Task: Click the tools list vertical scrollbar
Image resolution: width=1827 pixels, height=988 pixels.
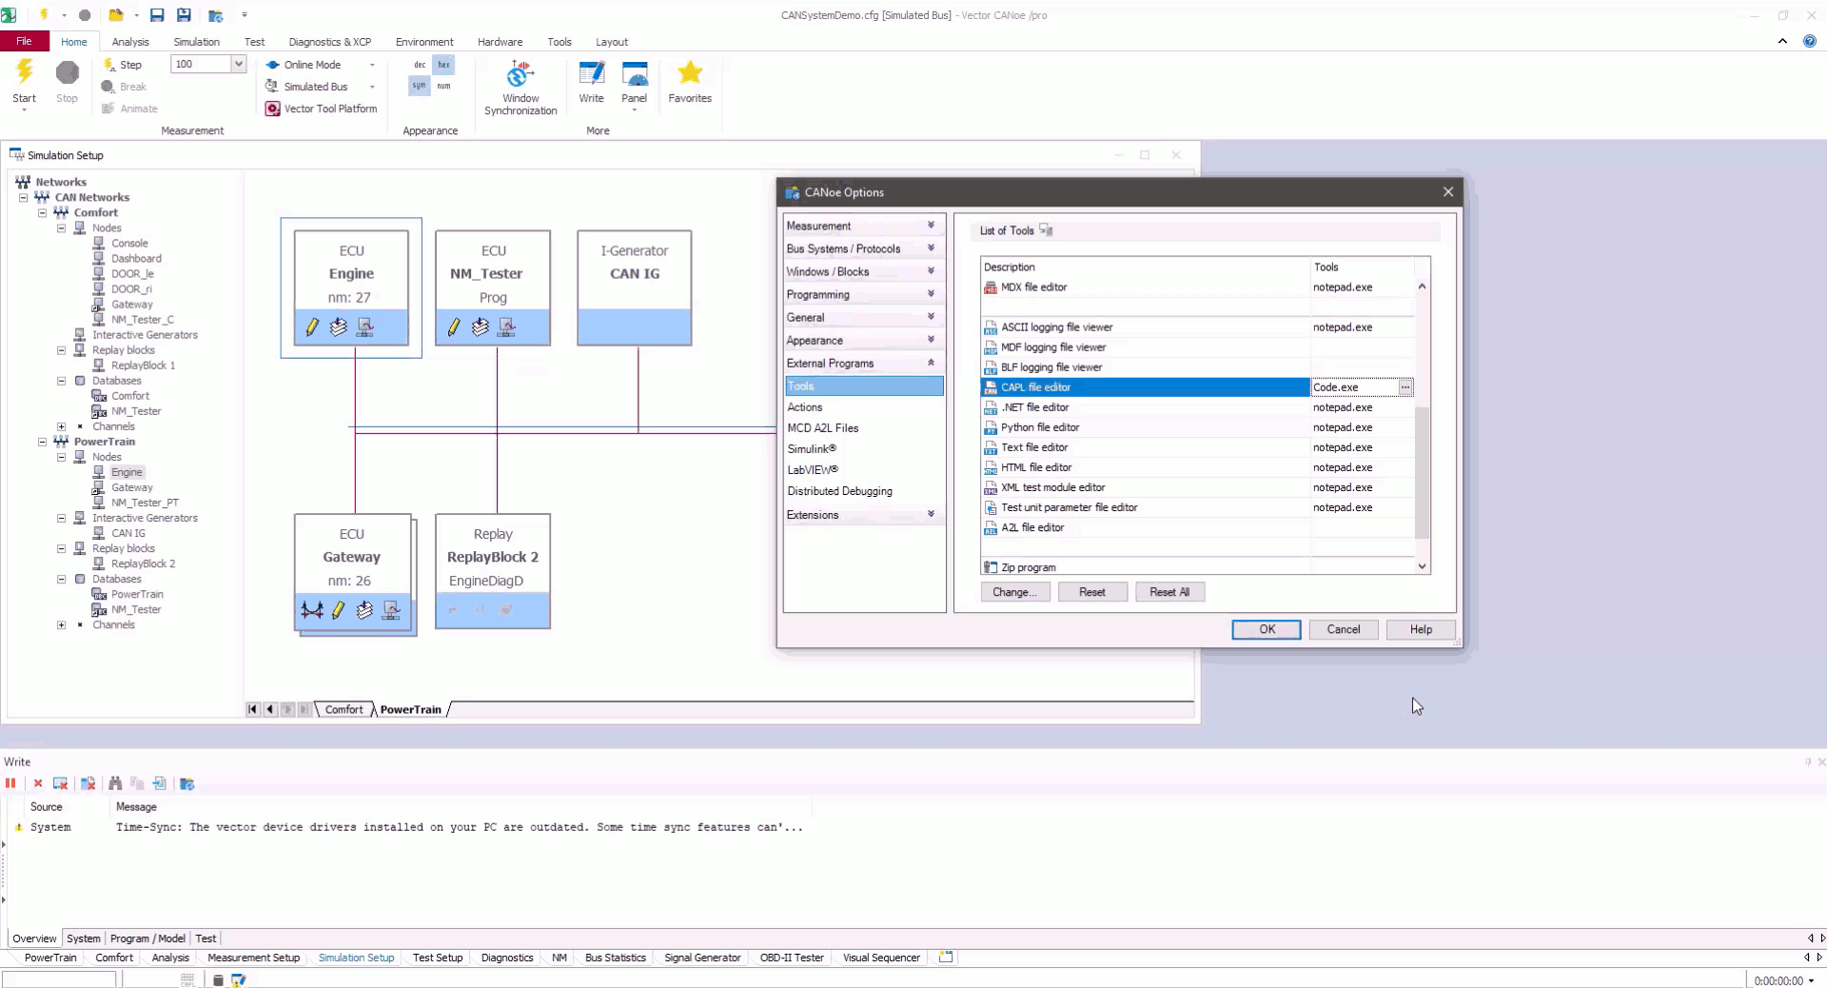Action: point(1422,472)
